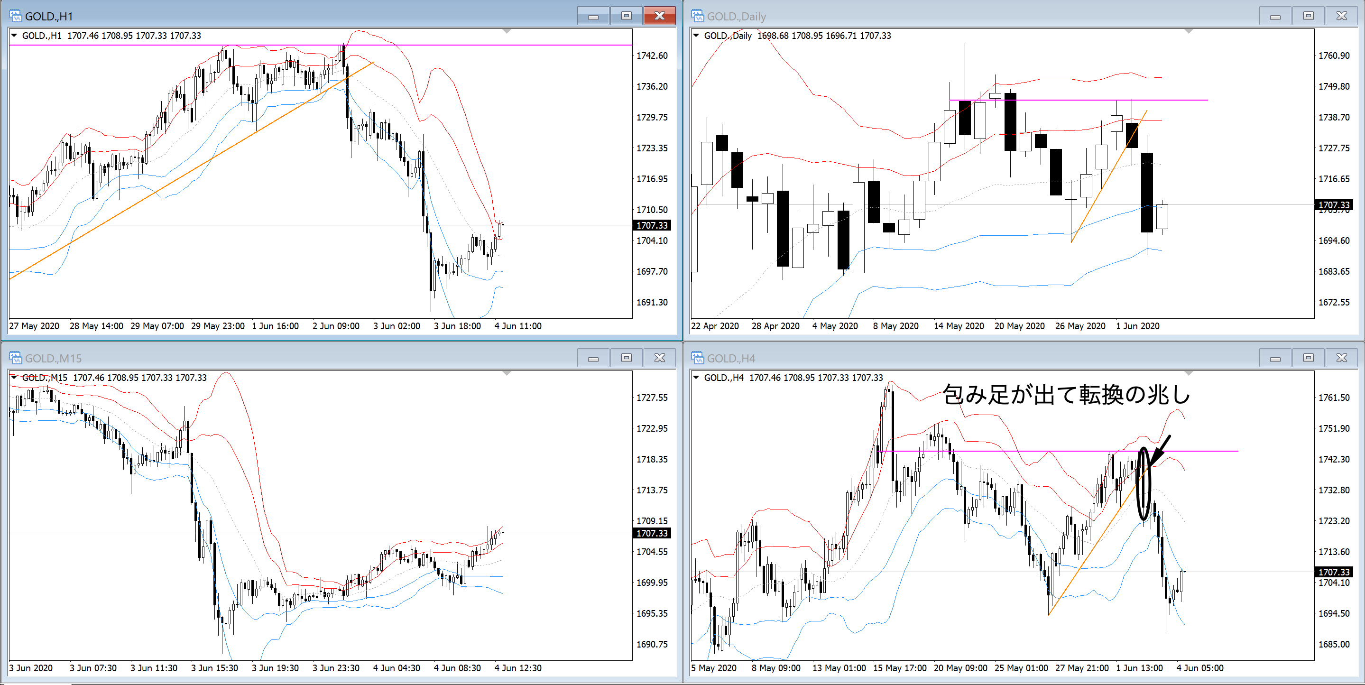Minimize the GOLD,H4 chart window
The height and width of the screenshot is (685, 1365).
[x=1275, y=358]
